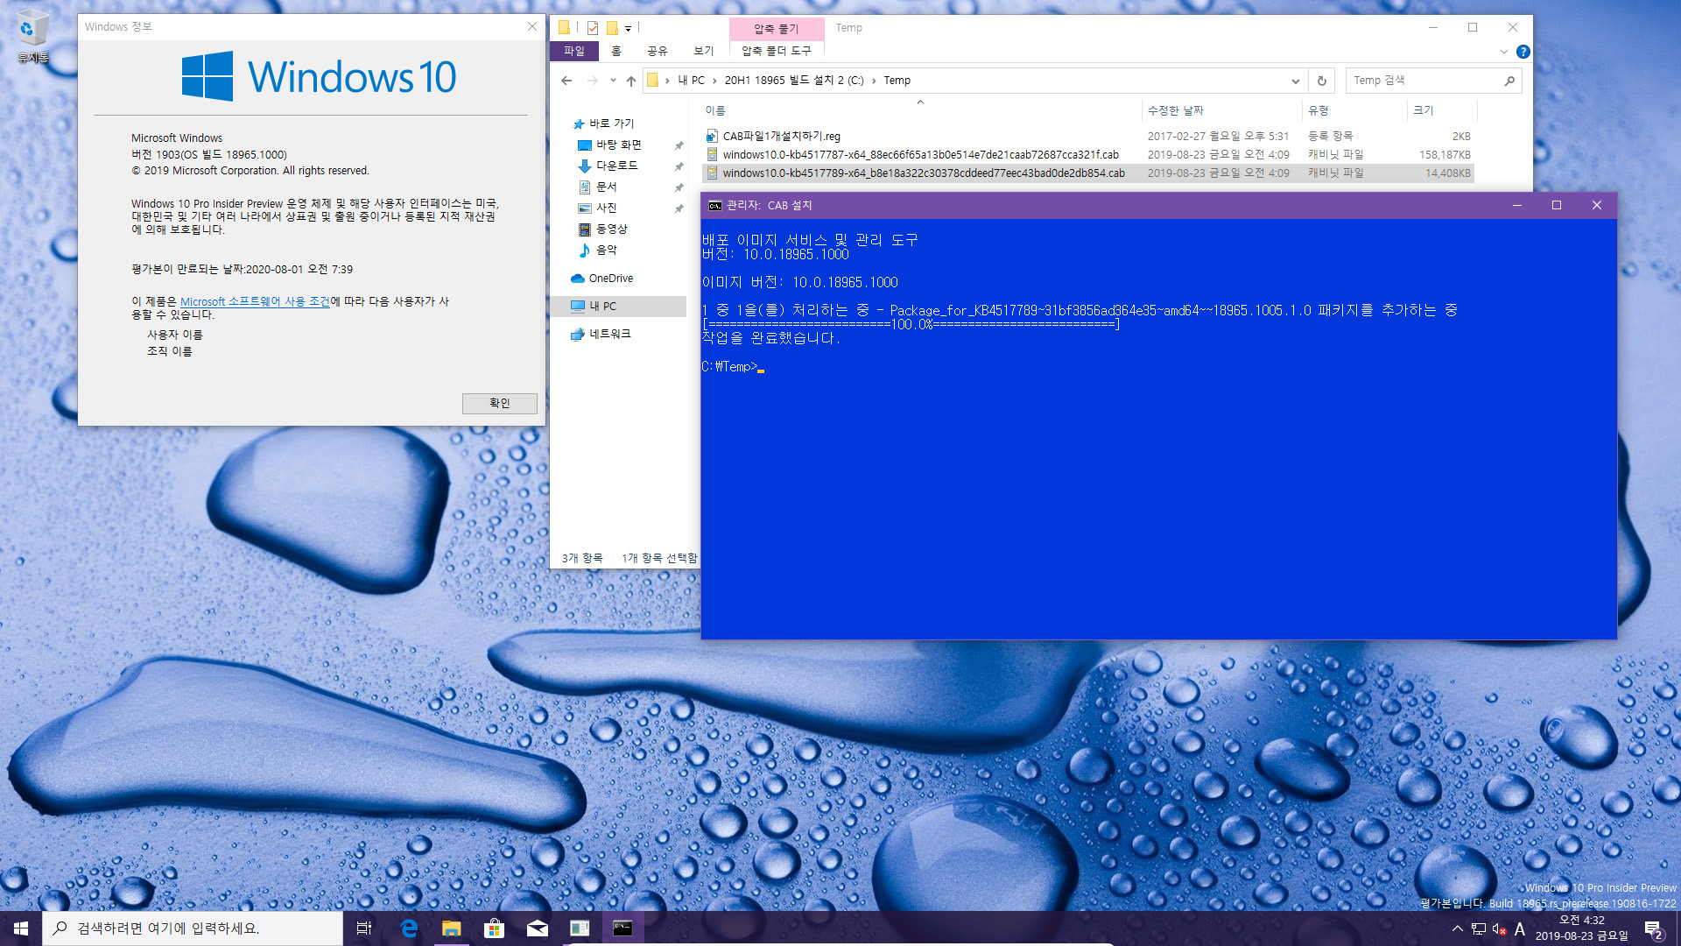Open the Recycle Bin desktop icon

(x=32, y=36)
